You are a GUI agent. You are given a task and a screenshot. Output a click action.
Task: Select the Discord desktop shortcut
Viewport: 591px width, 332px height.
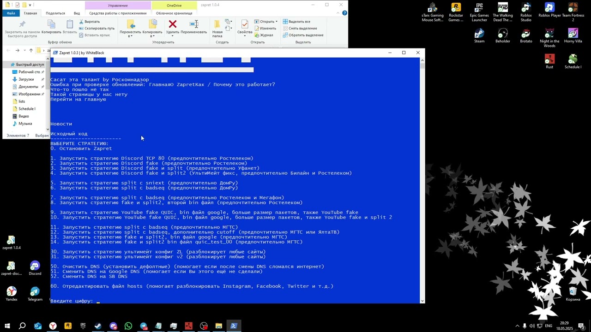[x=35, y=268]
